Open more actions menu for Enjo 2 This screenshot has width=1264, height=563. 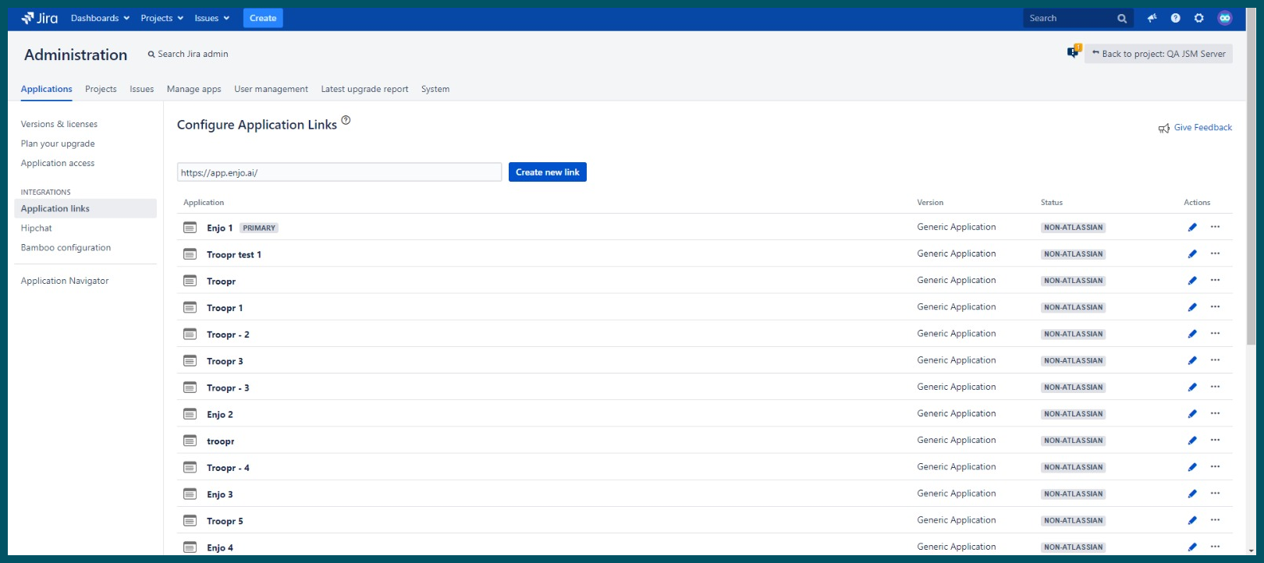(1215, 413)
